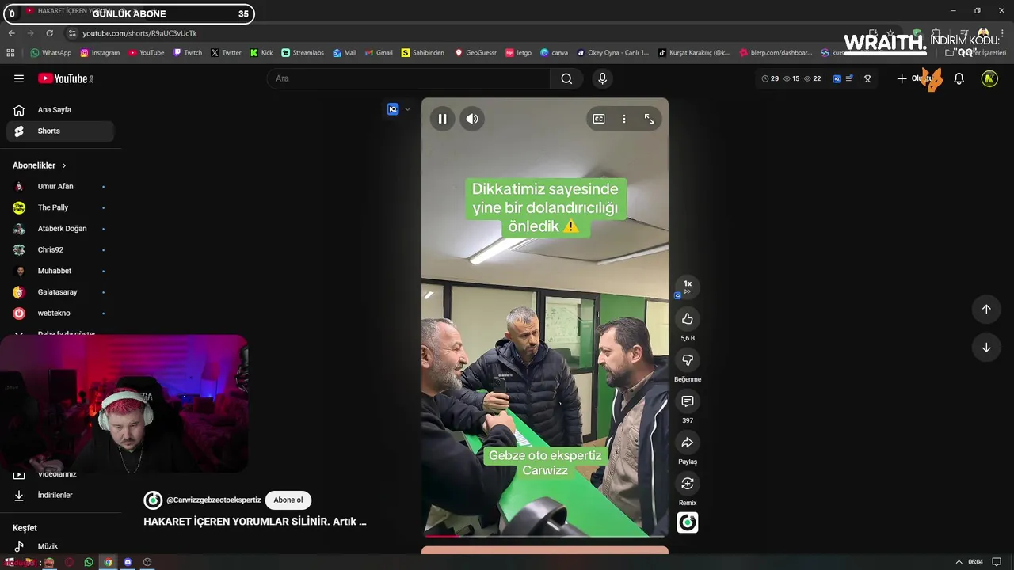Image resolution: width=1014 pixels, height=570 pixels.
Task: Enter fullscreen on the Short
Action: click(650, 119)
